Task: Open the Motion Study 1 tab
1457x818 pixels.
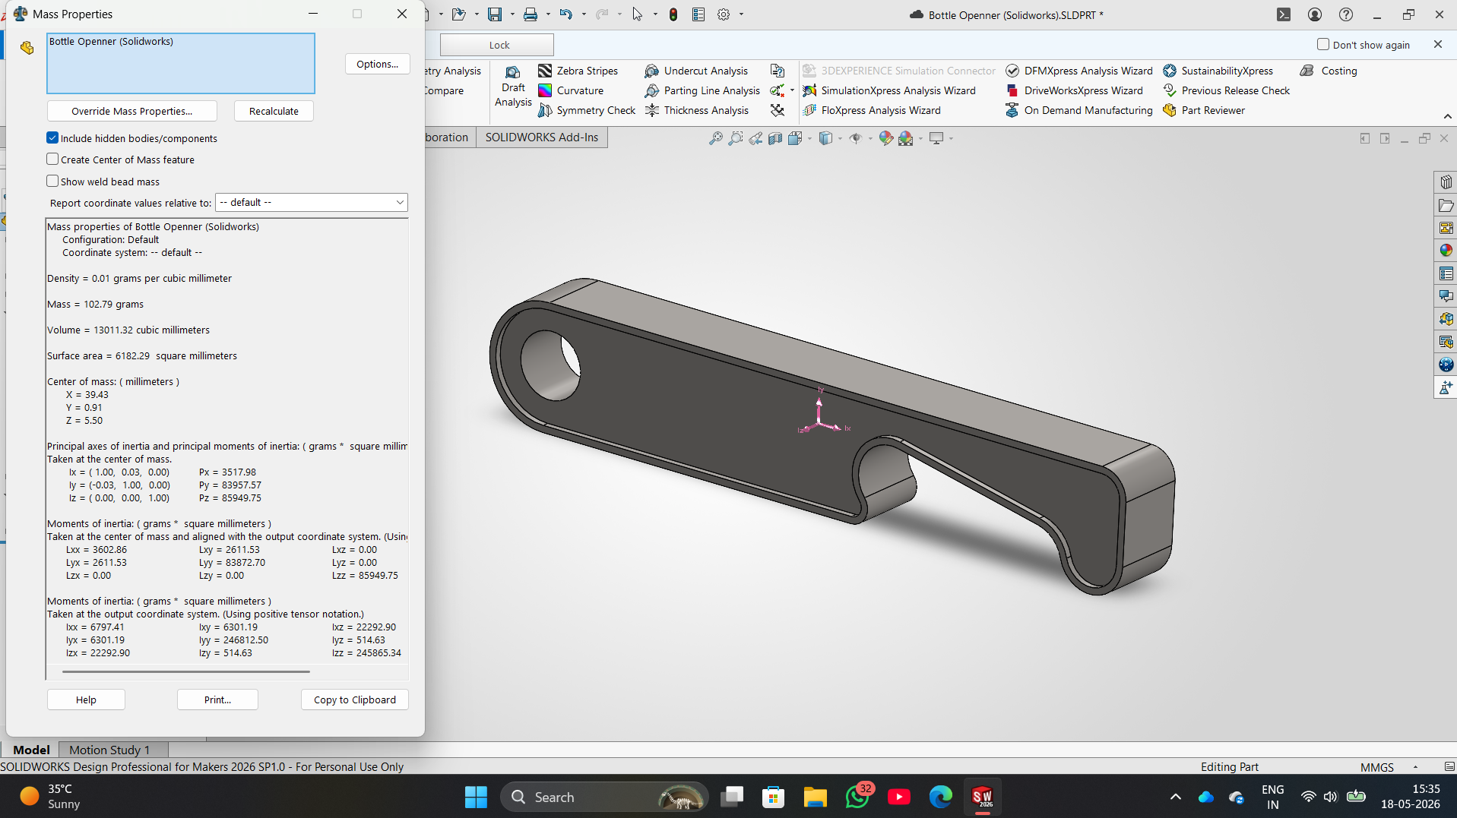Action: 109,750
